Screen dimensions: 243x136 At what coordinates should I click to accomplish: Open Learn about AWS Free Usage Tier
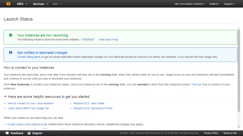pyautogui.click(x=29, y=108)
